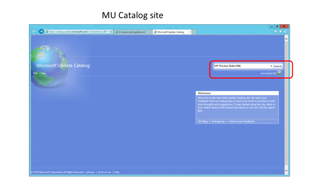Click the search magnifier in address bar

pyautogui.click(x=104, y=32)
